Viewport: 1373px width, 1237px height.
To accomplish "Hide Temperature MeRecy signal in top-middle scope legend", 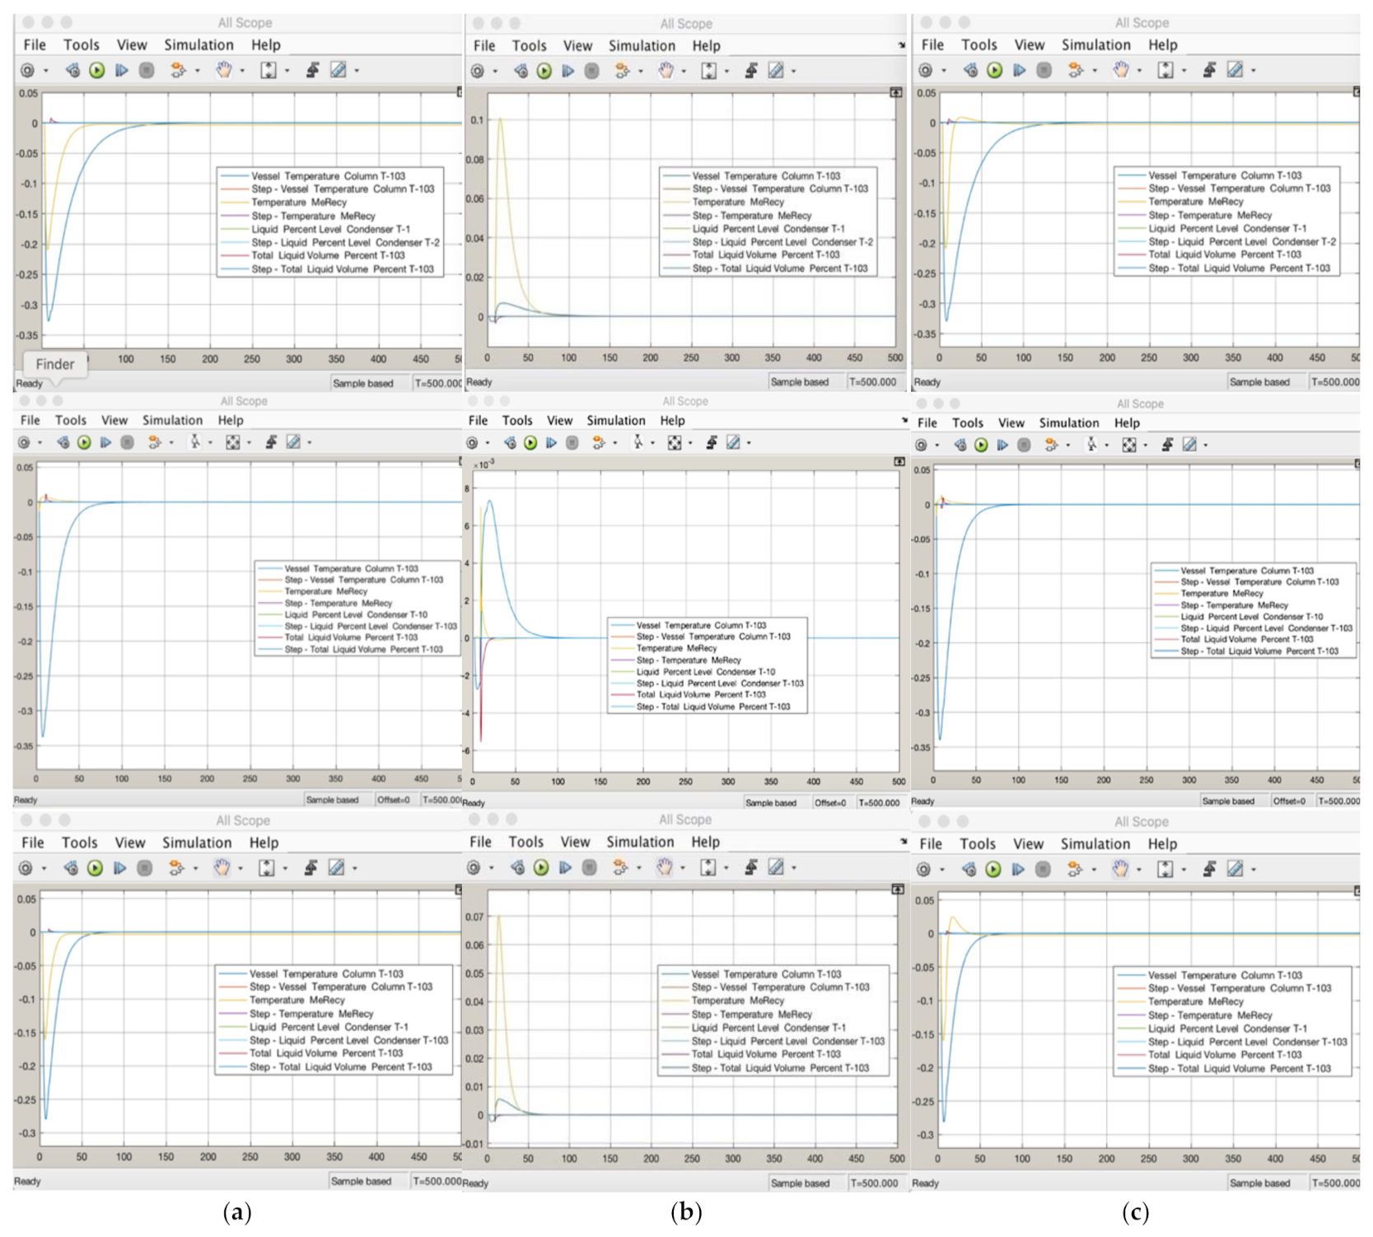I will pos(738,202).
